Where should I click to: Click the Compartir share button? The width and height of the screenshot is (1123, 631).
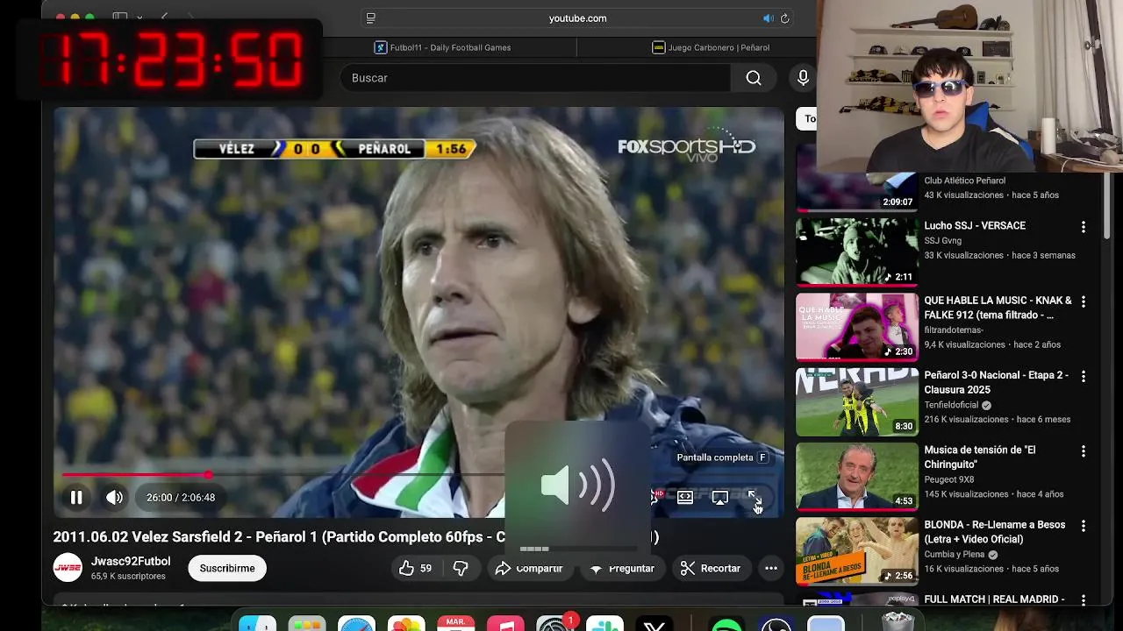tap(529, 568)
